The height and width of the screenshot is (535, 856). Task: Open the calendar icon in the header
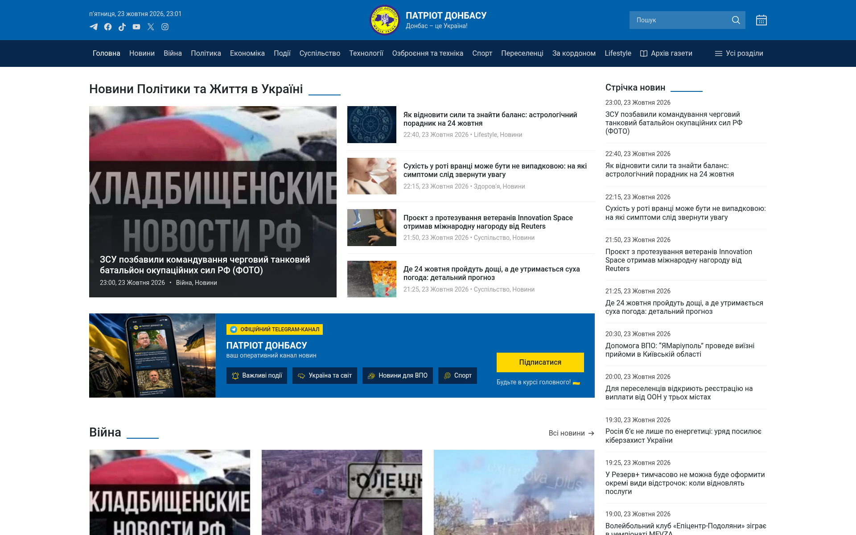point(761,20)
